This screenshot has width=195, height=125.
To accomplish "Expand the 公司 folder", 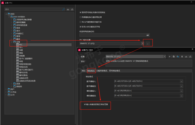I will point(6,95).
